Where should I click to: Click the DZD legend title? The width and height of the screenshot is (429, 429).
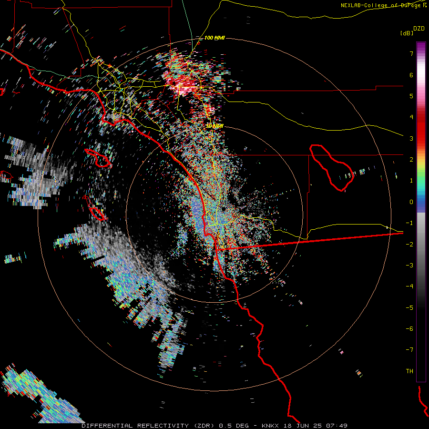pyautogui.click(x=419, y=29)
